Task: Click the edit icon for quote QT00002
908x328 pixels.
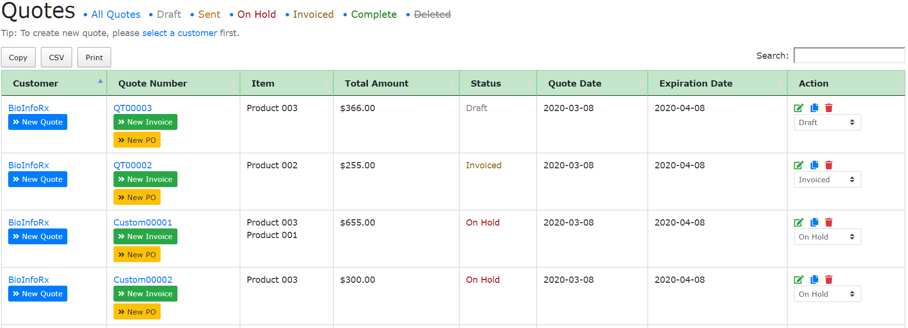Action: click(x=798, y=165)
